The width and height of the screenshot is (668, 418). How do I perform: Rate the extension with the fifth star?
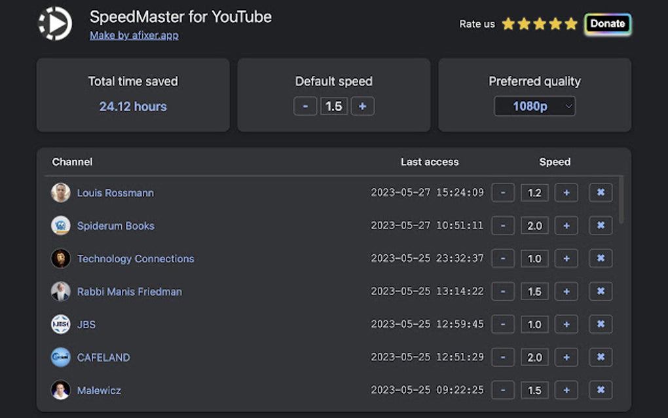coord(571,24)
